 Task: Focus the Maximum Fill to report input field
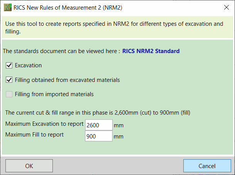[x=99, y=136]
